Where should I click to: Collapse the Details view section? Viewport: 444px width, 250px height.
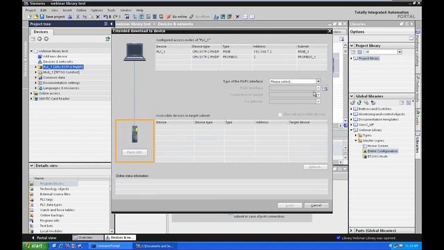(31, 165)
